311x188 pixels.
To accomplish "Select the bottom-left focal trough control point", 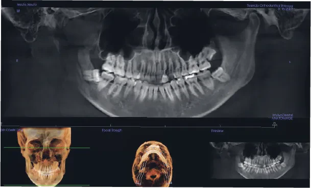I will 136,183.
